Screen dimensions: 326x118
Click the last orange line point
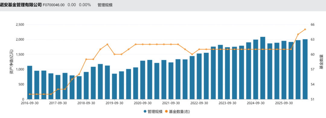[305, 29]
